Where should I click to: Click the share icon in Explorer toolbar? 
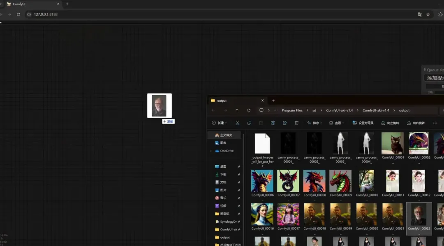[x=284, y=123]
